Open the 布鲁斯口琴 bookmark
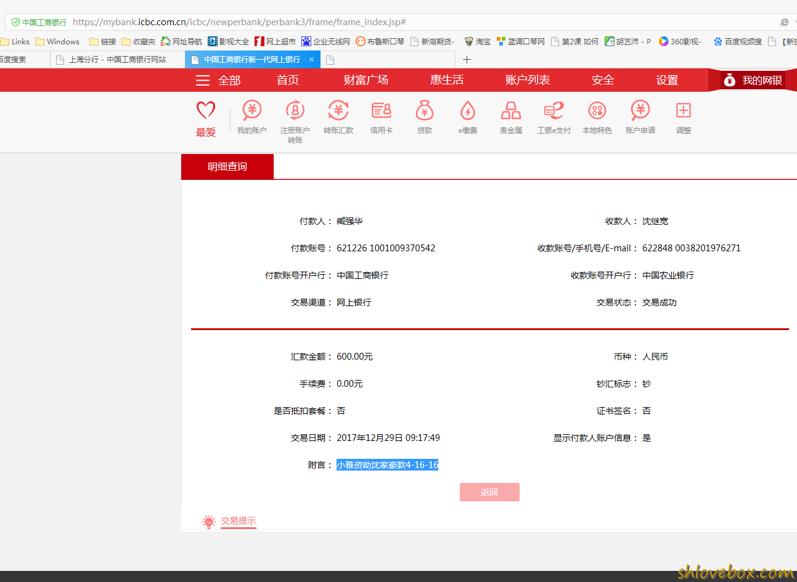Image resolution: width=797 pixels, height=582 pixels. click(x=380, y=42)
